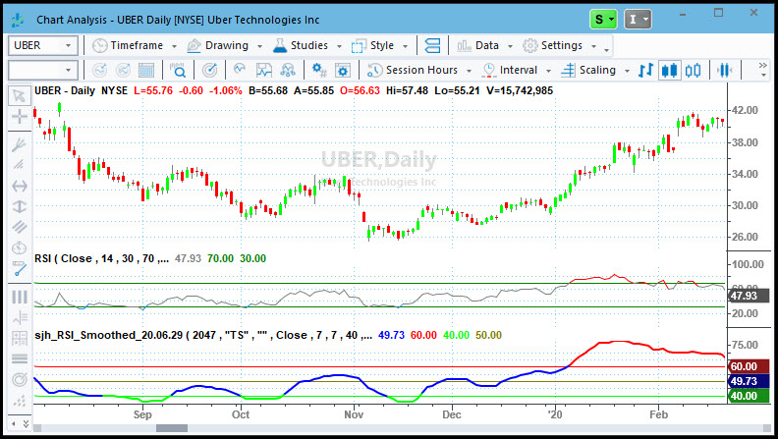778x439 pixels.
Task: Open the Timeframe menu
Action: point(135,45)
